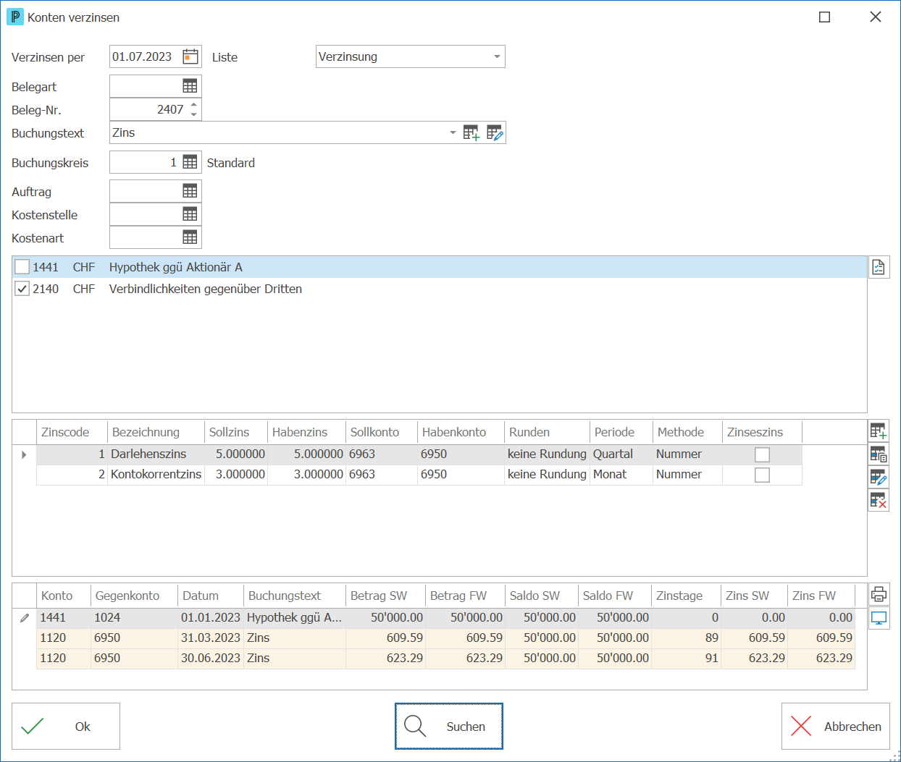
Task: Sort by the Sollzins column header
Action: click(x=236, y=432)
